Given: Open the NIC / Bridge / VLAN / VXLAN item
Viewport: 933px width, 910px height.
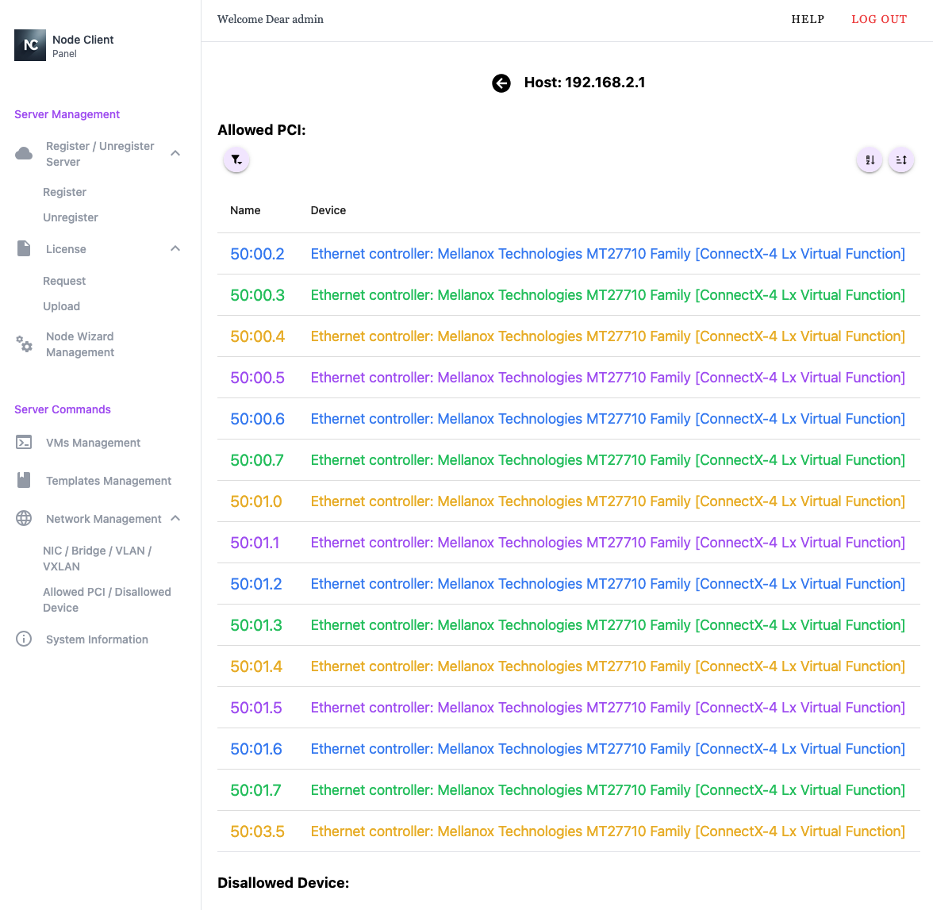Looking at the screenshot, I should tap(97, 559).
